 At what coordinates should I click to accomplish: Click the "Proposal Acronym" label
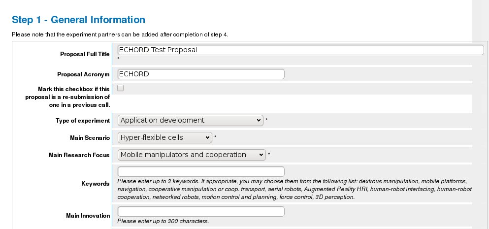pyautogui.click(x=83, y=74)
